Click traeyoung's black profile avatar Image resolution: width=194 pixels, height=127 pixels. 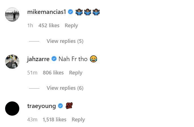(12, 109)
